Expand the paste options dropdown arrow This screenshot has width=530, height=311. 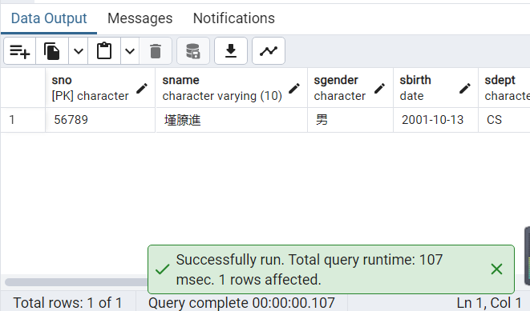click(130, 51)
